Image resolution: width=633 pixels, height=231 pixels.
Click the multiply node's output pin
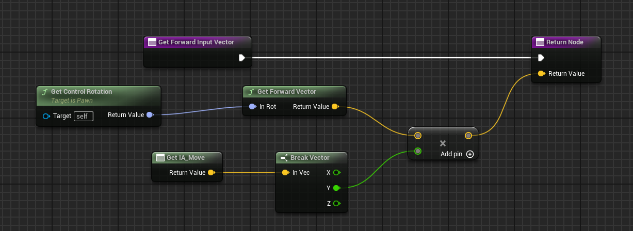[468, 136]
